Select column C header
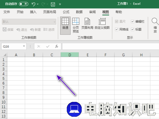Viewport: 159px width, 119px height. [52, 55]
